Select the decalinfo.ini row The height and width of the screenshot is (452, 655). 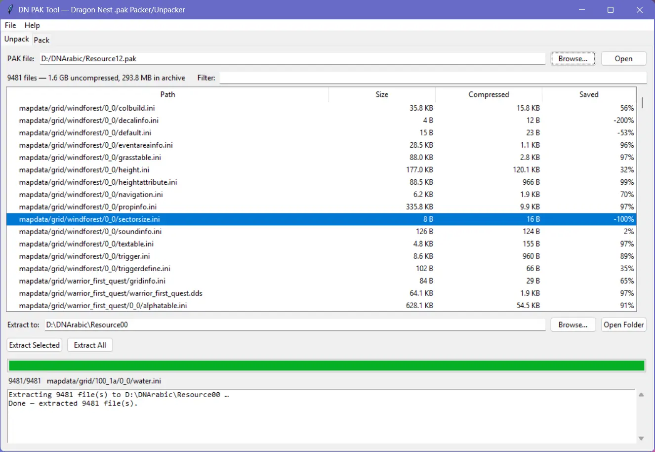click(x=321, y=120)
